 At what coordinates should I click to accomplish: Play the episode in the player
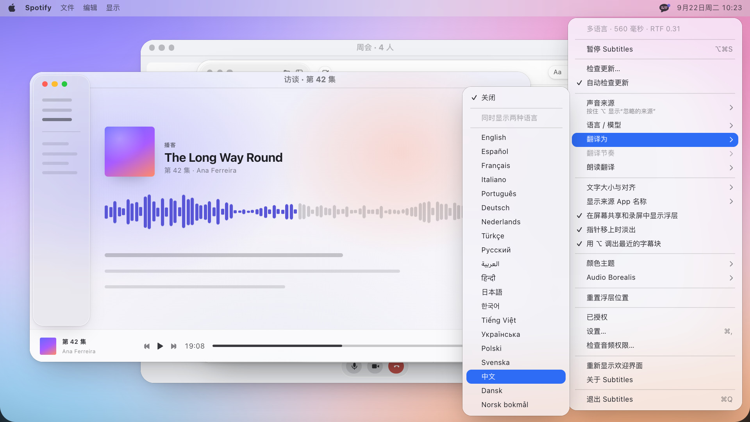[160, 346]
